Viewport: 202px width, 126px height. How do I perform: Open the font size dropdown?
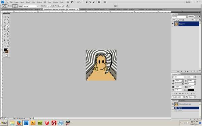182,81
